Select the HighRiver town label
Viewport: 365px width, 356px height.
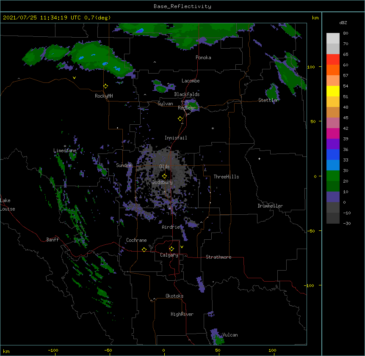click(182, 314)
